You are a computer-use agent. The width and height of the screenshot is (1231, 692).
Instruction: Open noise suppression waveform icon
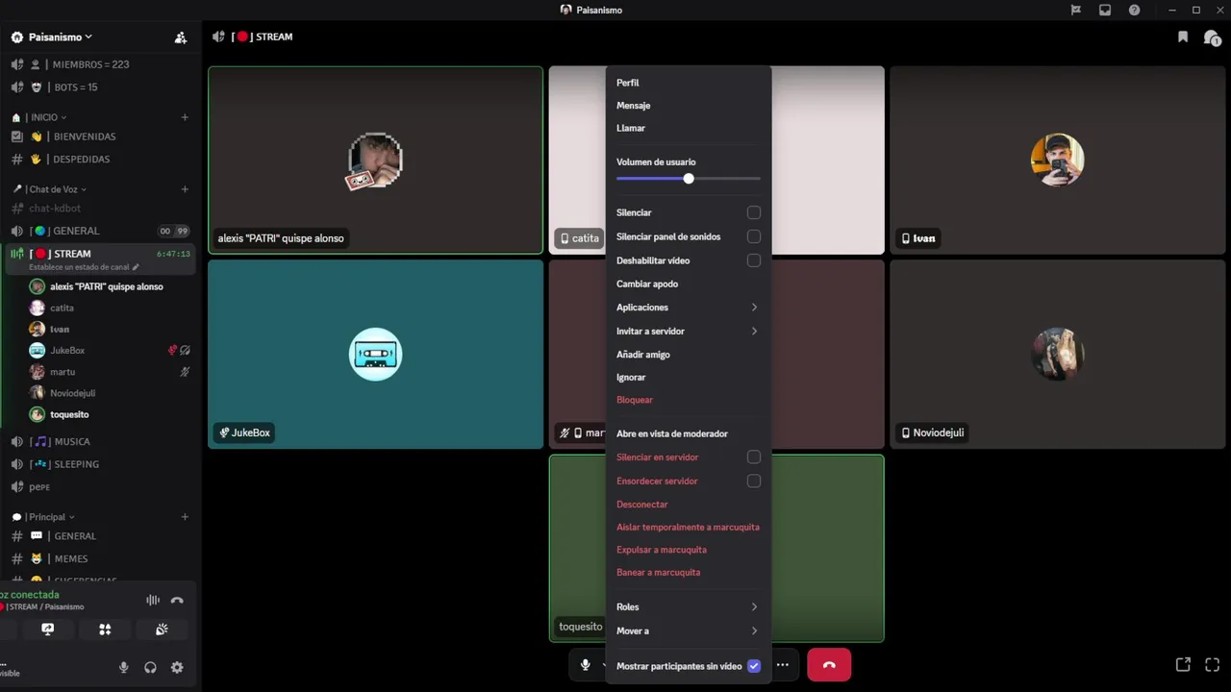tap(153, 600)
